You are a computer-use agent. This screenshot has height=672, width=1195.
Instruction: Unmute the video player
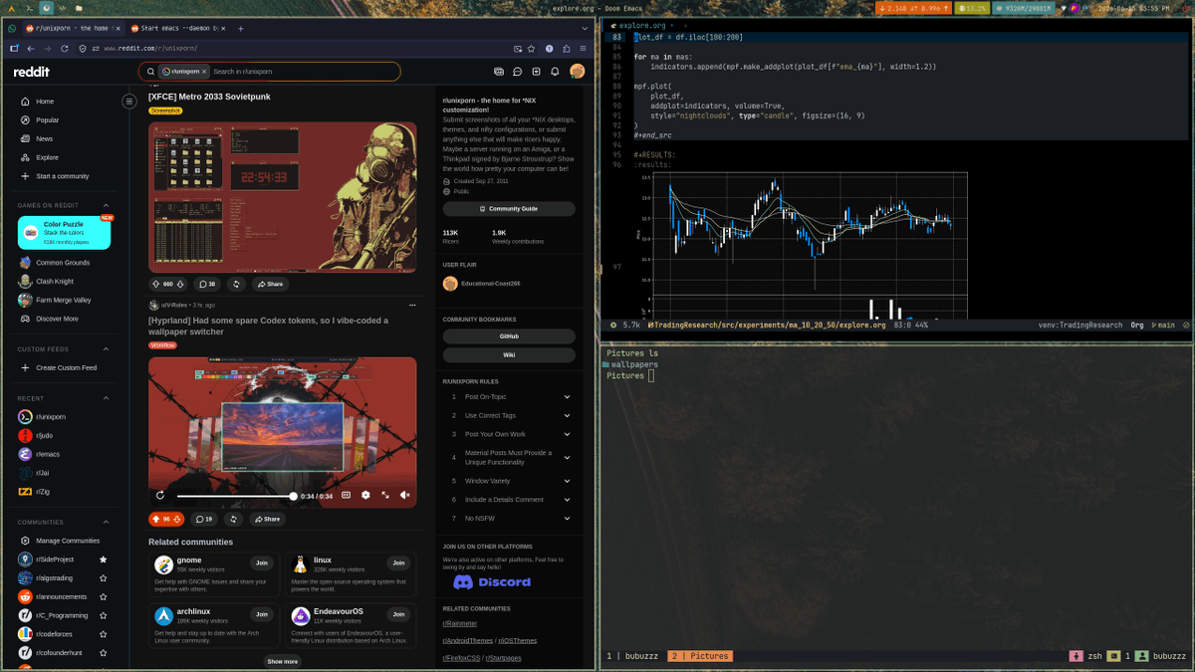[x=405, y=495]
